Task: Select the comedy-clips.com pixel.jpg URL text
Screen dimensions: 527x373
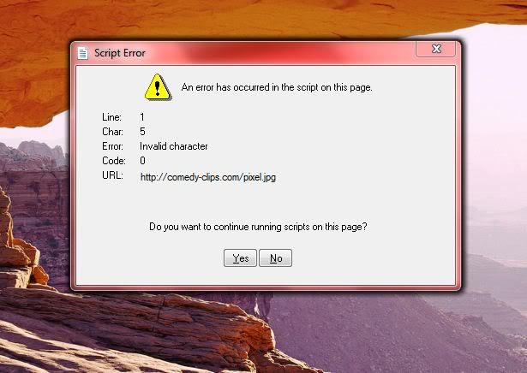Action: pyautogui.click(x=208, y=177)
